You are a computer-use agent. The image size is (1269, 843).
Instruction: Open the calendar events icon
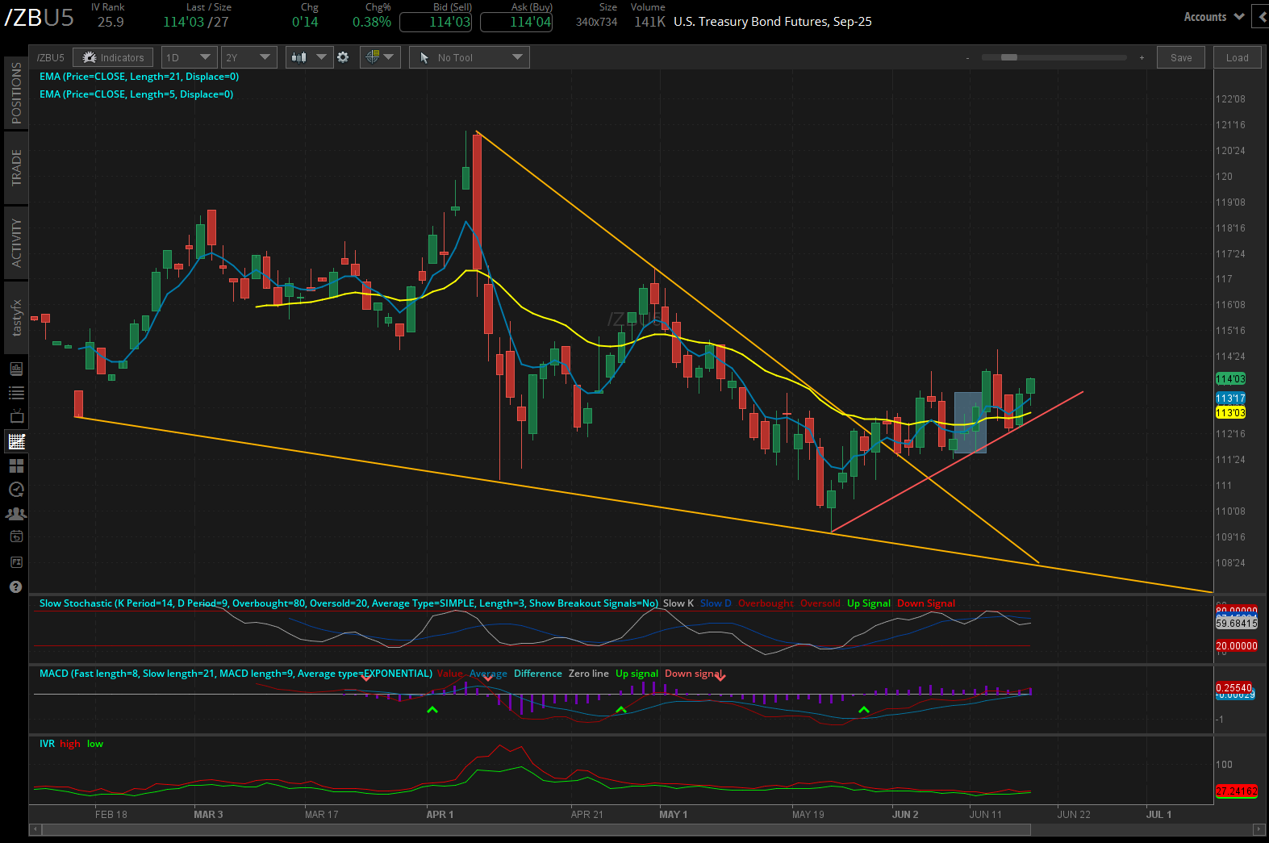[x=16, y=536]
